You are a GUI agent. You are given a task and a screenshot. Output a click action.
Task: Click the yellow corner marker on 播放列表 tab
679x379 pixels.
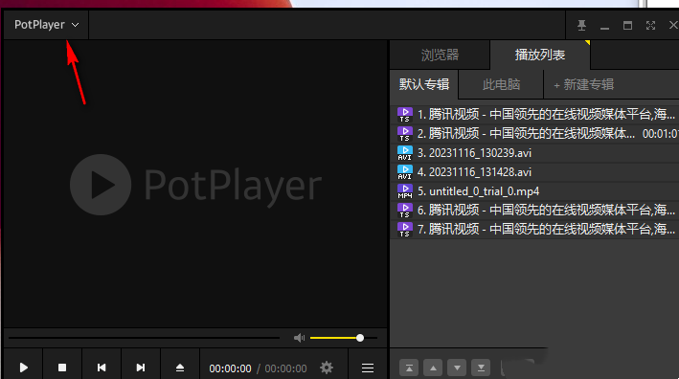point(587,42)
